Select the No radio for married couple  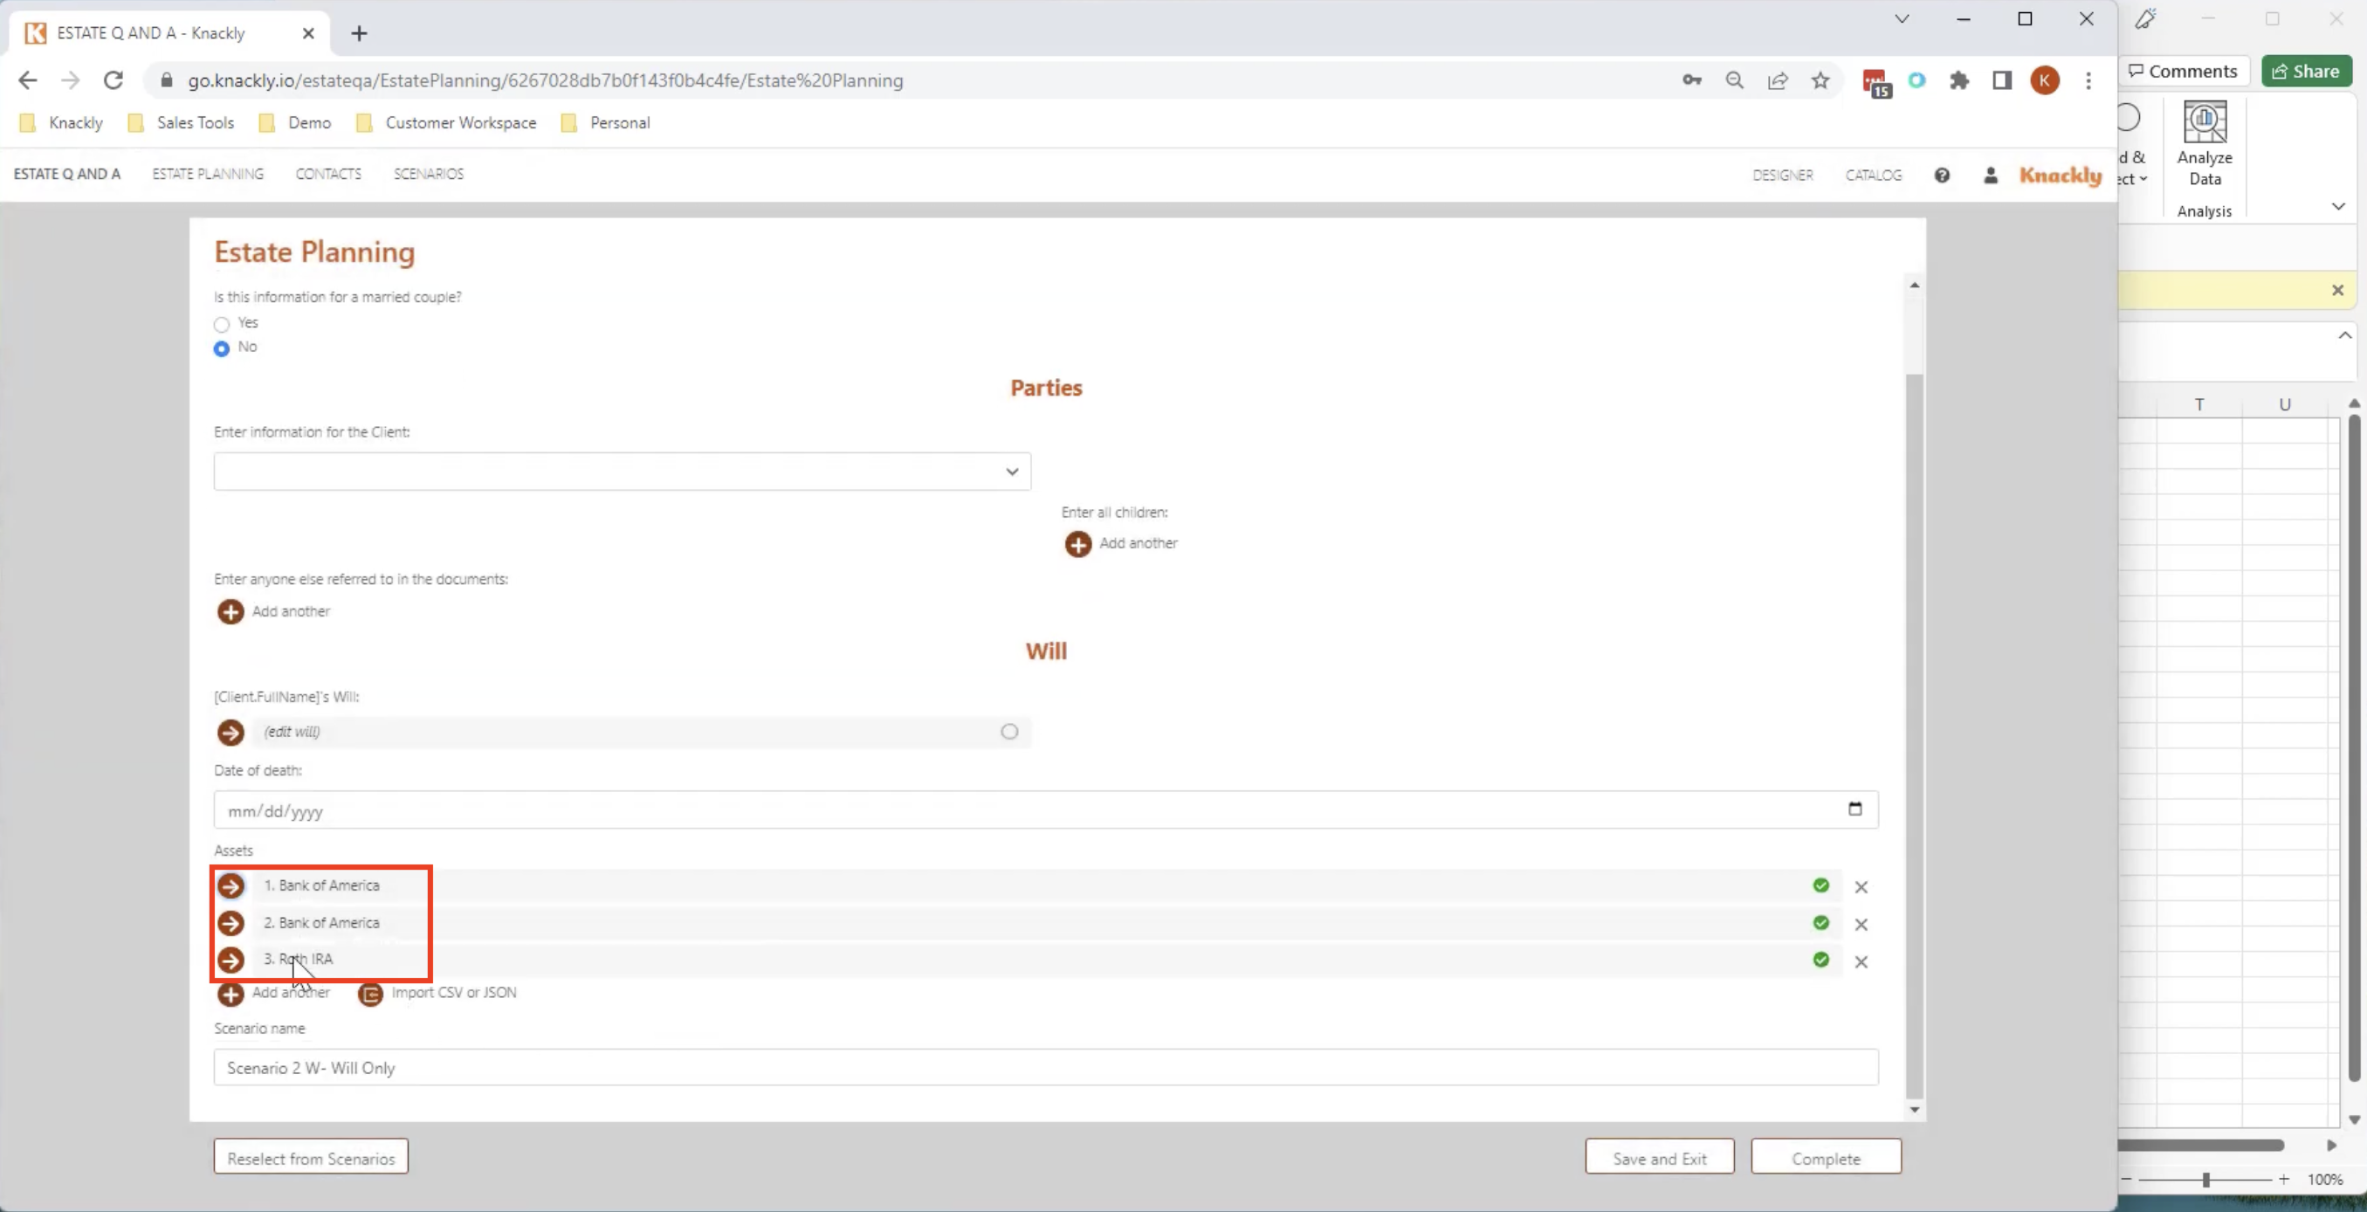(221, 349)
